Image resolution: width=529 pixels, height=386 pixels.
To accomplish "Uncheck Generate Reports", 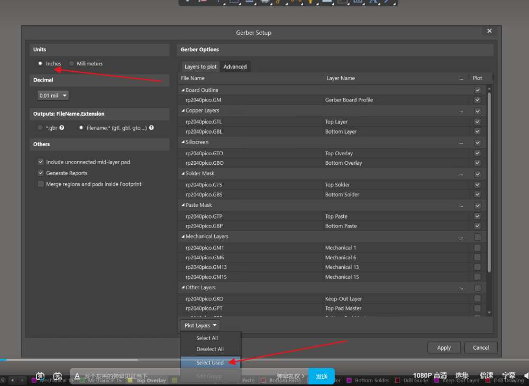I will pos(41,173).
